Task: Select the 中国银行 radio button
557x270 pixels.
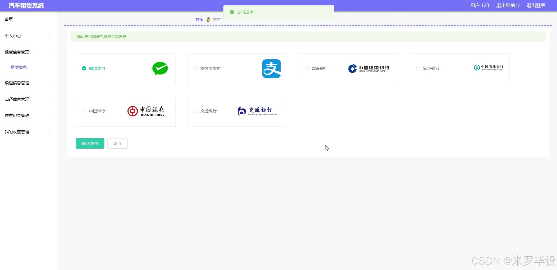Action: point(84,111)
